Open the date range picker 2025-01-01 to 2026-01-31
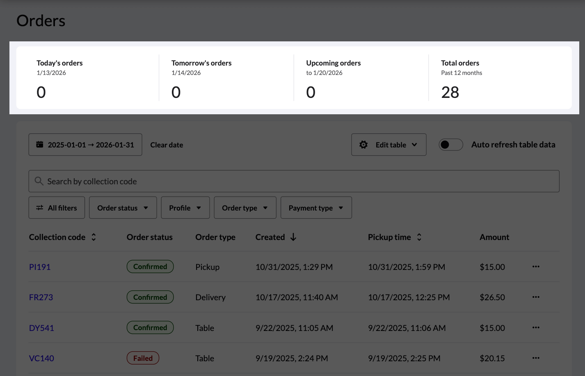Viewport: 585px width, 376px height. [85, 145]
